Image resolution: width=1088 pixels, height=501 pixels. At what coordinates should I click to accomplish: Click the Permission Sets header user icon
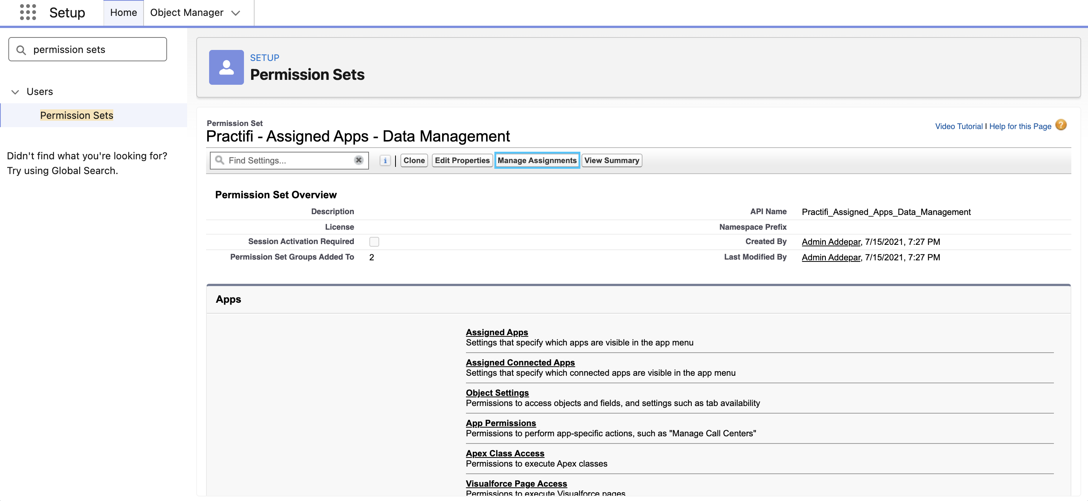tap(227, 67)
